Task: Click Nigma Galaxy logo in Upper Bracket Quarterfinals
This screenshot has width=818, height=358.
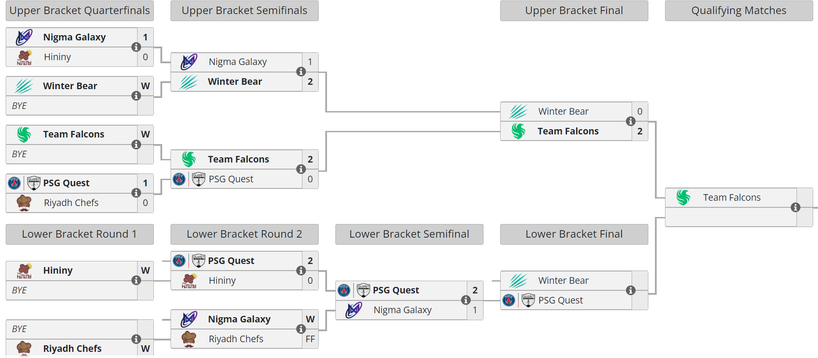Action: click(24, 37)
